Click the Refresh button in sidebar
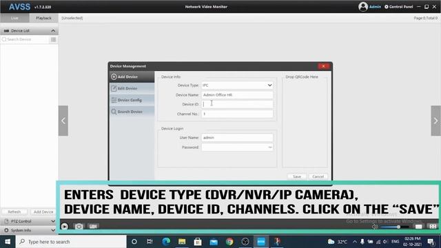The height and width of the screenshot is (248, 441). [x=14, y=211]
